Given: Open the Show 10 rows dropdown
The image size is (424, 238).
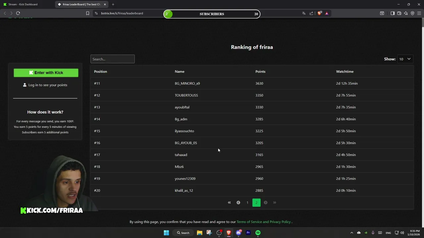Looking at the screenshot, I should coord(405,59).
